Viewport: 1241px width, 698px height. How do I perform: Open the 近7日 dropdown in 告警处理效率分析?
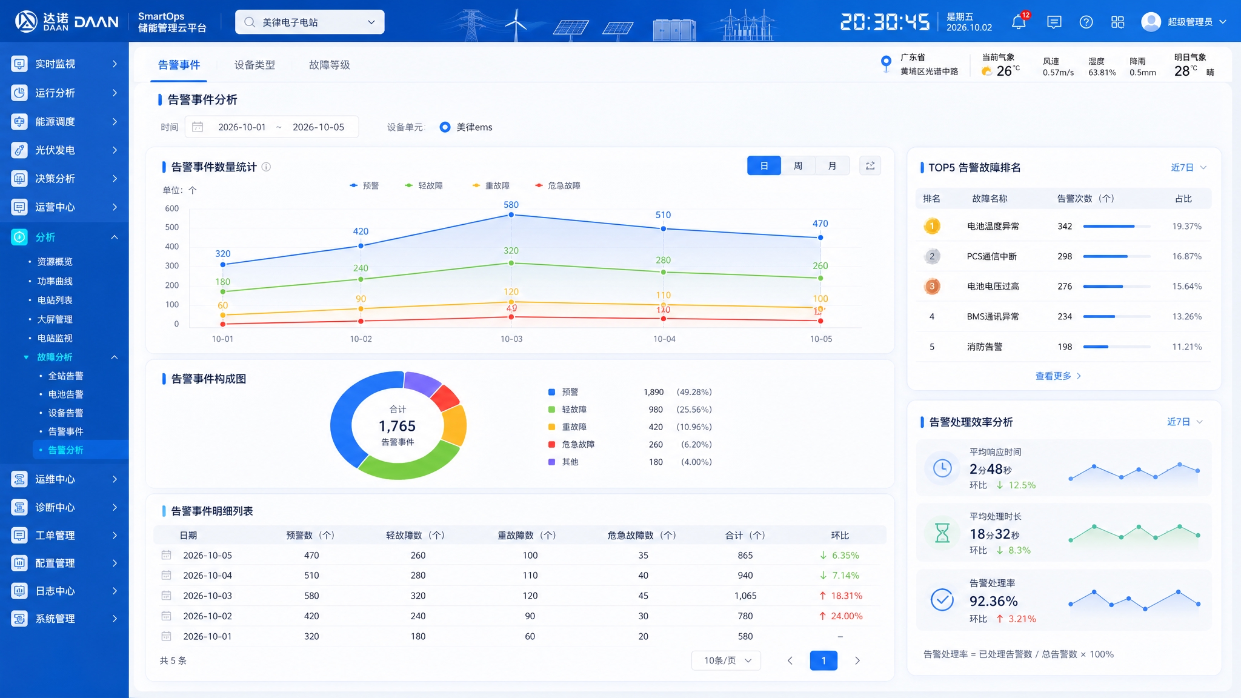pos(1185,422)
